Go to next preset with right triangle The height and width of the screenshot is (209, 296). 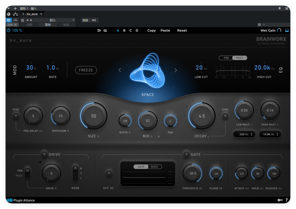tap(31, 20)
